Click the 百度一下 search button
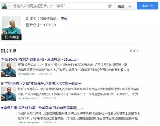 pos(125,6)
